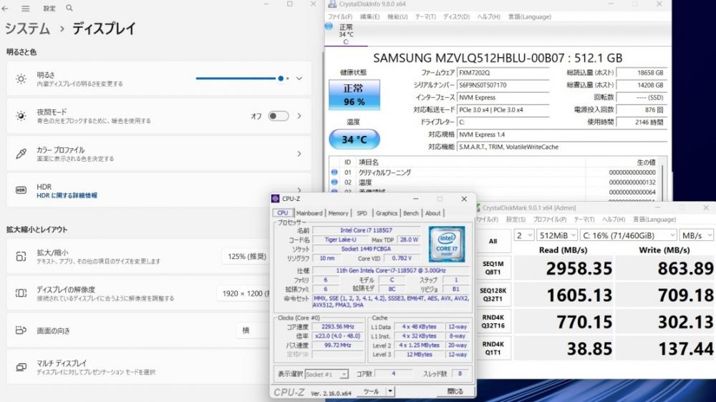Image resolution: width=716 pixels, height=402 pixels.
Task: Open 設定(S) menu in CrystalDiskMark
Action: 516,220
